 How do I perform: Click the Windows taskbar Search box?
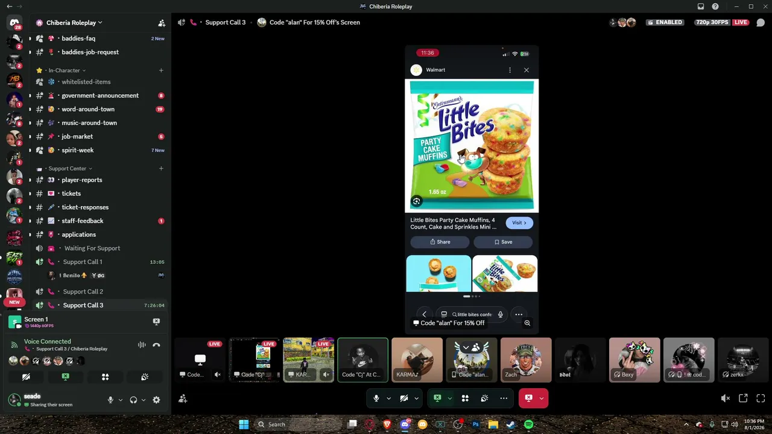300,424
